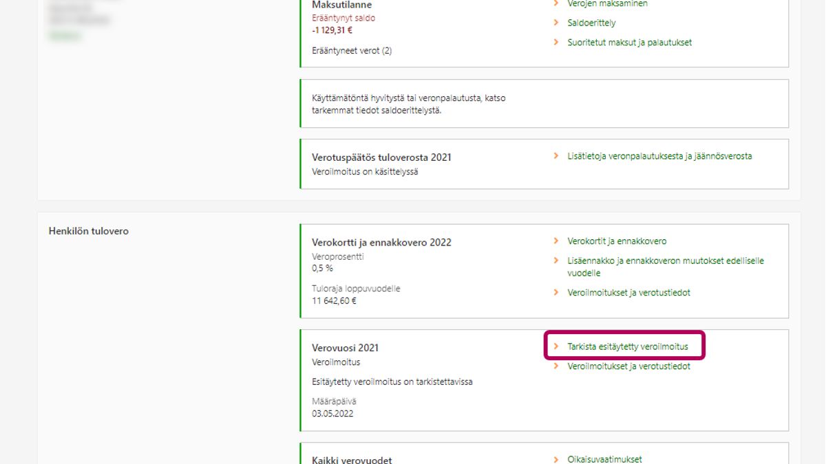826x464 pixels.
Task: Open Lisätietoja veronpalautuksesta ja jäännösverosta
Action: click(659, 156)
